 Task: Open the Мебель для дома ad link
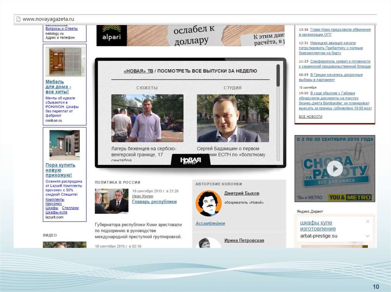pyautogui.click(x=58, y=87)
